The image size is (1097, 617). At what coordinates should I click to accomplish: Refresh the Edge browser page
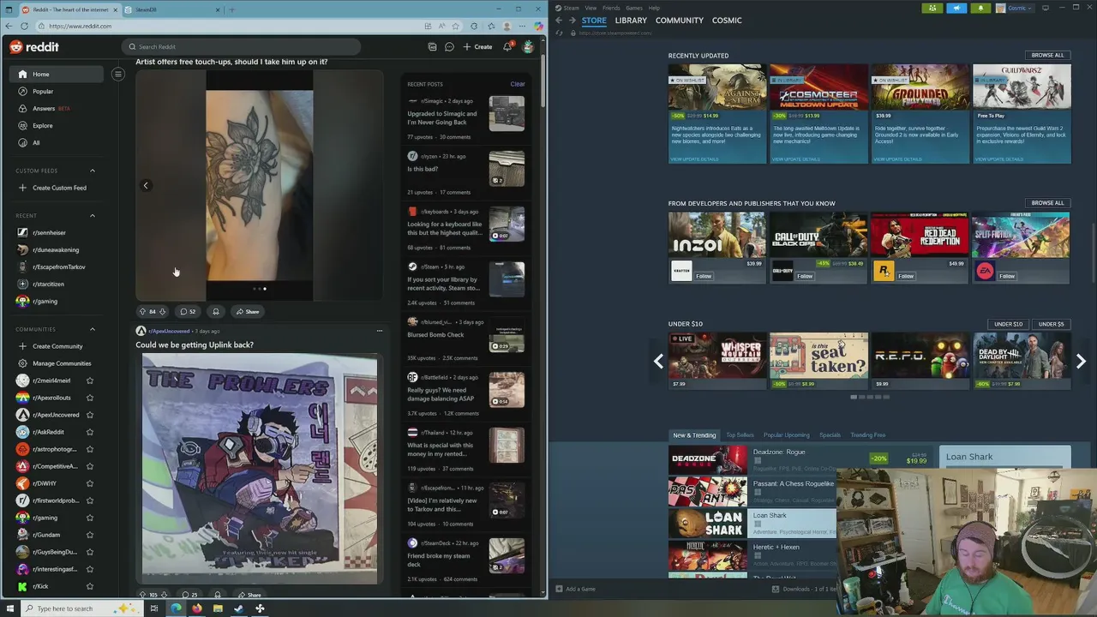(x=24, y=26)
